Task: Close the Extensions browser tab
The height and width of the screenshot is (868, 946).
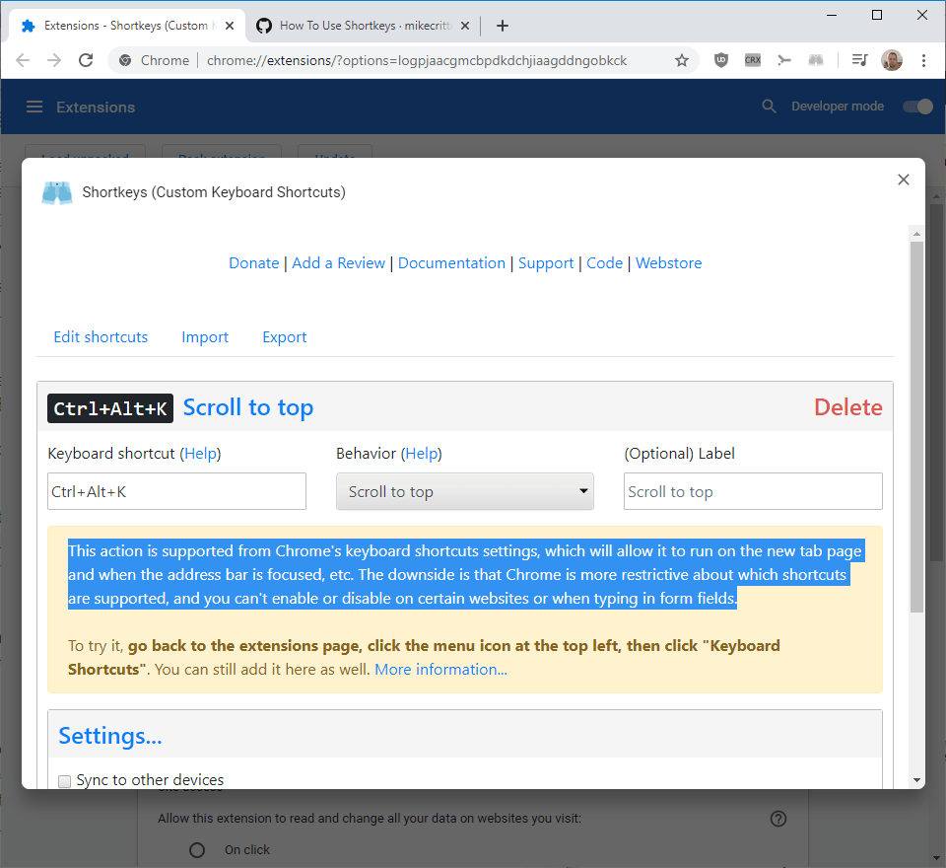Action: (230, 26)
